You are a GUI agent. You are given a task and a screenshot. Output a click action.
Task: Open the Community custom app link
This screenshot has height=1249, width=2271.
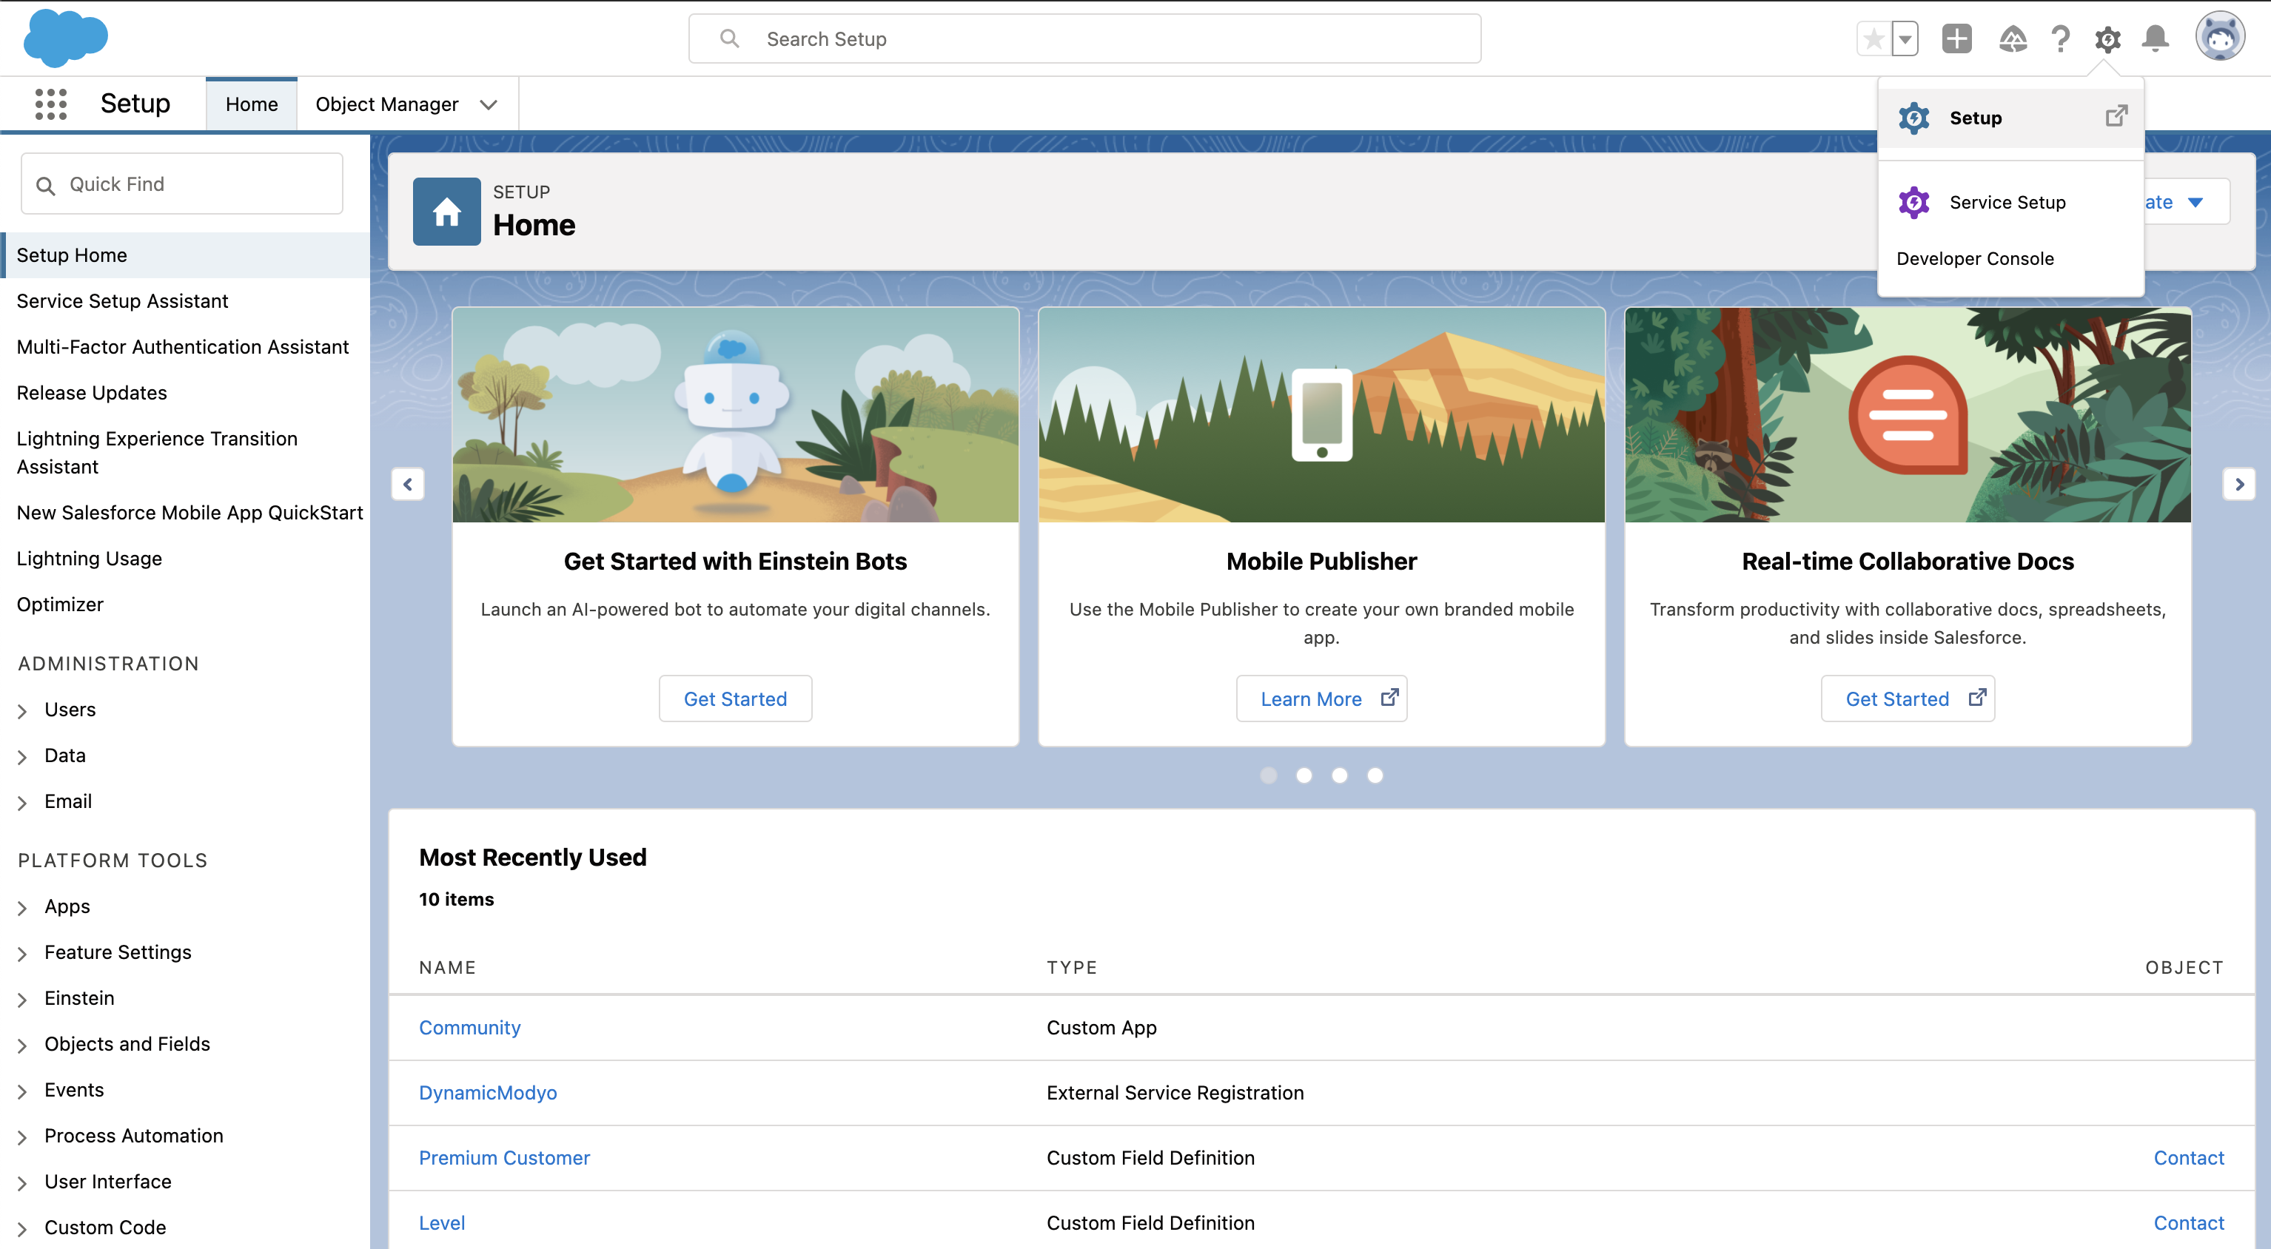471,1028
